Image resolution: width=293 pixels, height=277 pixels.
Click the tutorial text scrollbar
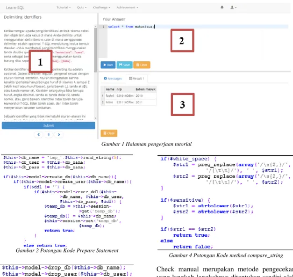click(95, 50)
